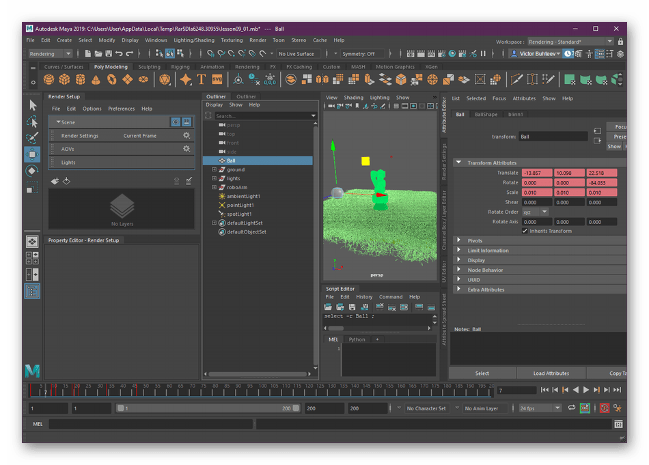Select the arrow Select tool in the toolbox
Image resolution: width=649 pixels, height=465 pixels.
pos(33,105)
